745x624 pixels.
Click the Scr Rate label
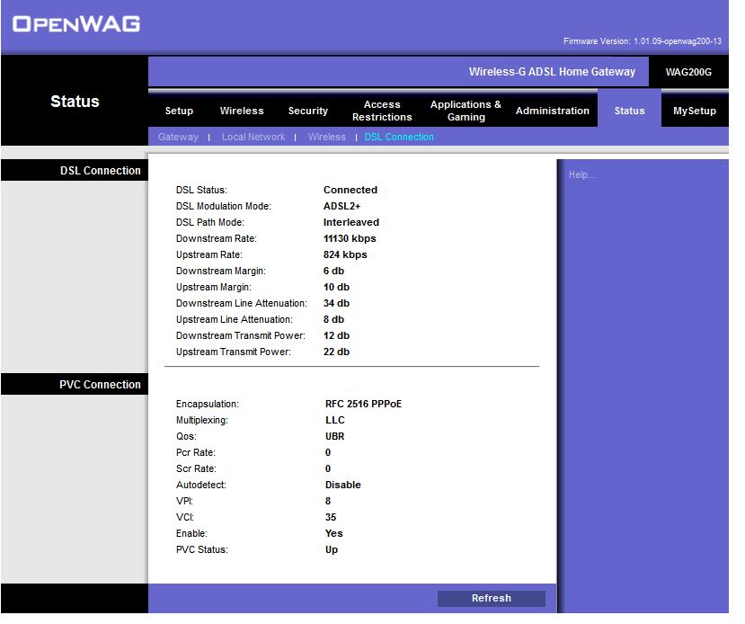point(196,468)
